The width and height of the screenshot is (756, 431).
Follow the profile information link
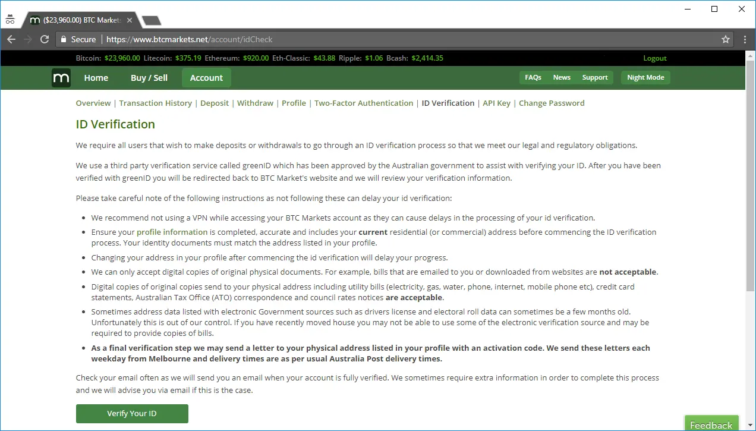click(172, 232)
